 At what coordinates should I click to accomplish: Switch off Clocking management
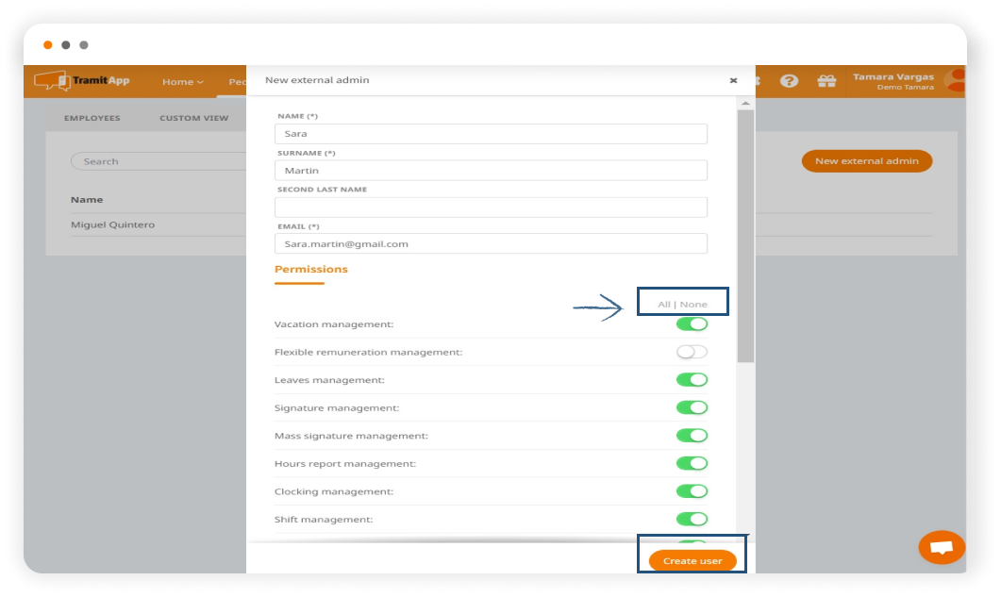pos(692,491)
